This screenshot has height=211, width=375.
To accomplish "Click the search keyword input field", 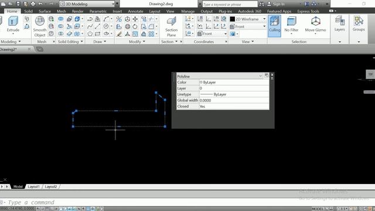I will coord(230,4).
